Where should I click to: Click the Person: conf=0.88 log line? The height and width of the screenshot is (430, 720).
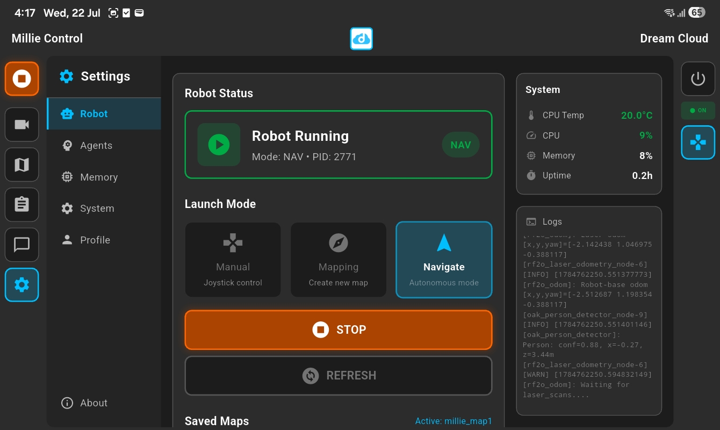coord(583,350)
